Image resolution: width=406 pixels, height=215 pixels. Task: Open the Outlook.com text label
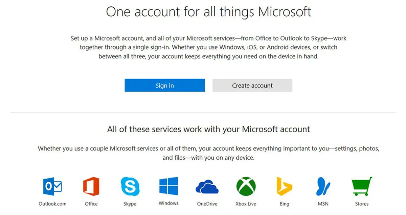click(52, 204)
